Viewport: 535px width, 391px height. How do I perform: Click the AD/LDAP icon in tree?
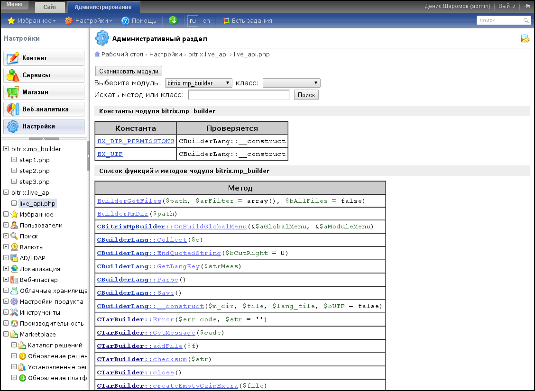pos(14,258)
